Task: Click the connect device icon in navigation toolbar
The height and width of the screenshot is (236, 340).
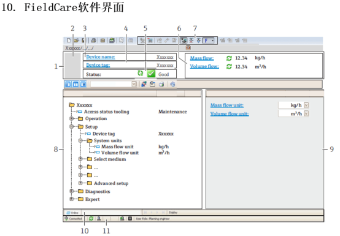Action: (144, 84)
